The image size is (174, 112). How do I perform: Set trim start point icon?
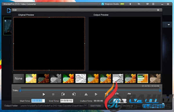coord(63,94)
